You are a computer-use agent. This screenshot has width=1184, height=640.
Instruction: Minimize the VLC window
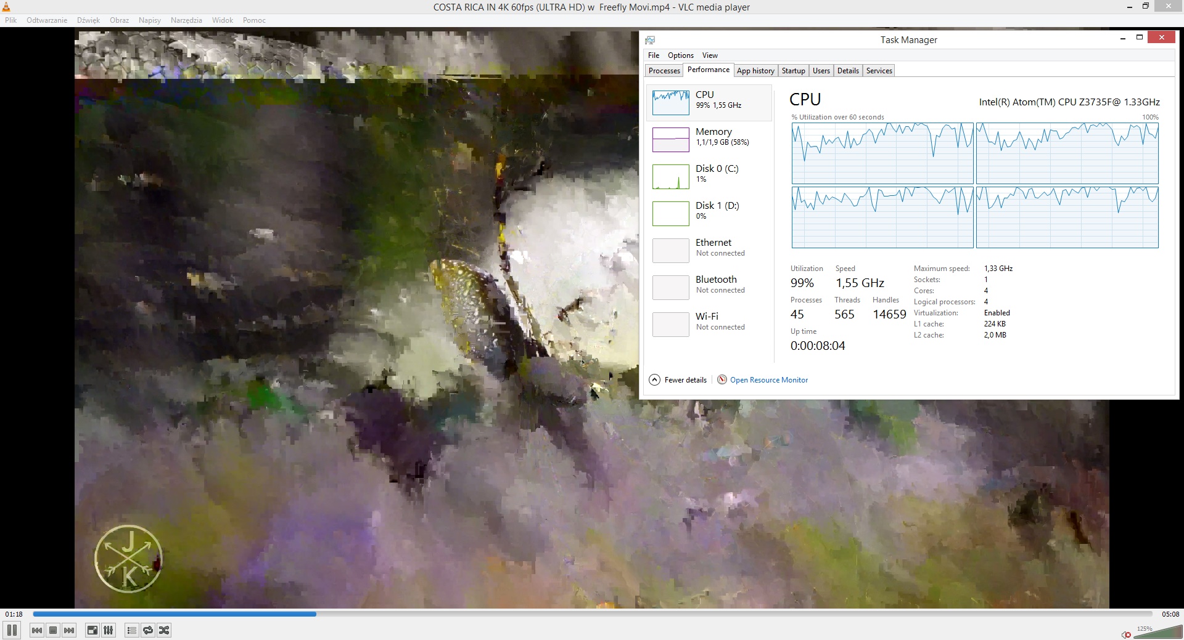(1129, 7)
